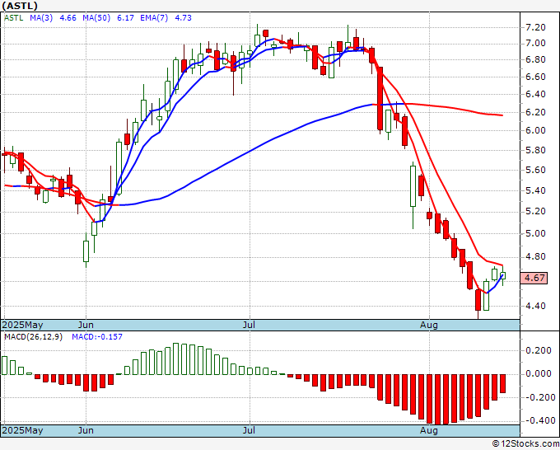Click the 6.00 price axis label
Image resolution: width=560 pixels, height=450 pixels.
click(536, 130)
